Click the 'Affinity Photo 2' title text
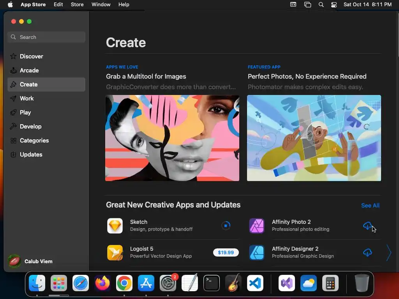This screenshot has width=399, height=299. click(x=291, y=222)
